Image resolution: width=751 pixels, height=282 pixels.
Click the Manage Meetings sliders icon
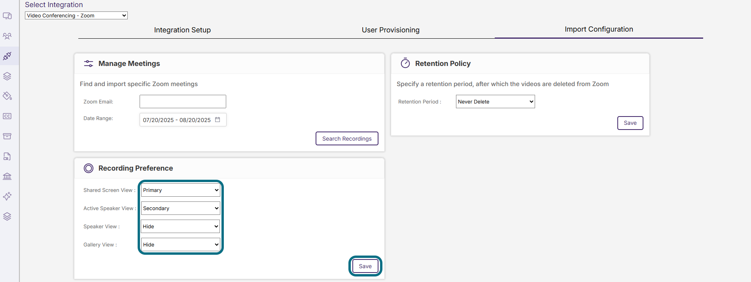coord(89,64)
